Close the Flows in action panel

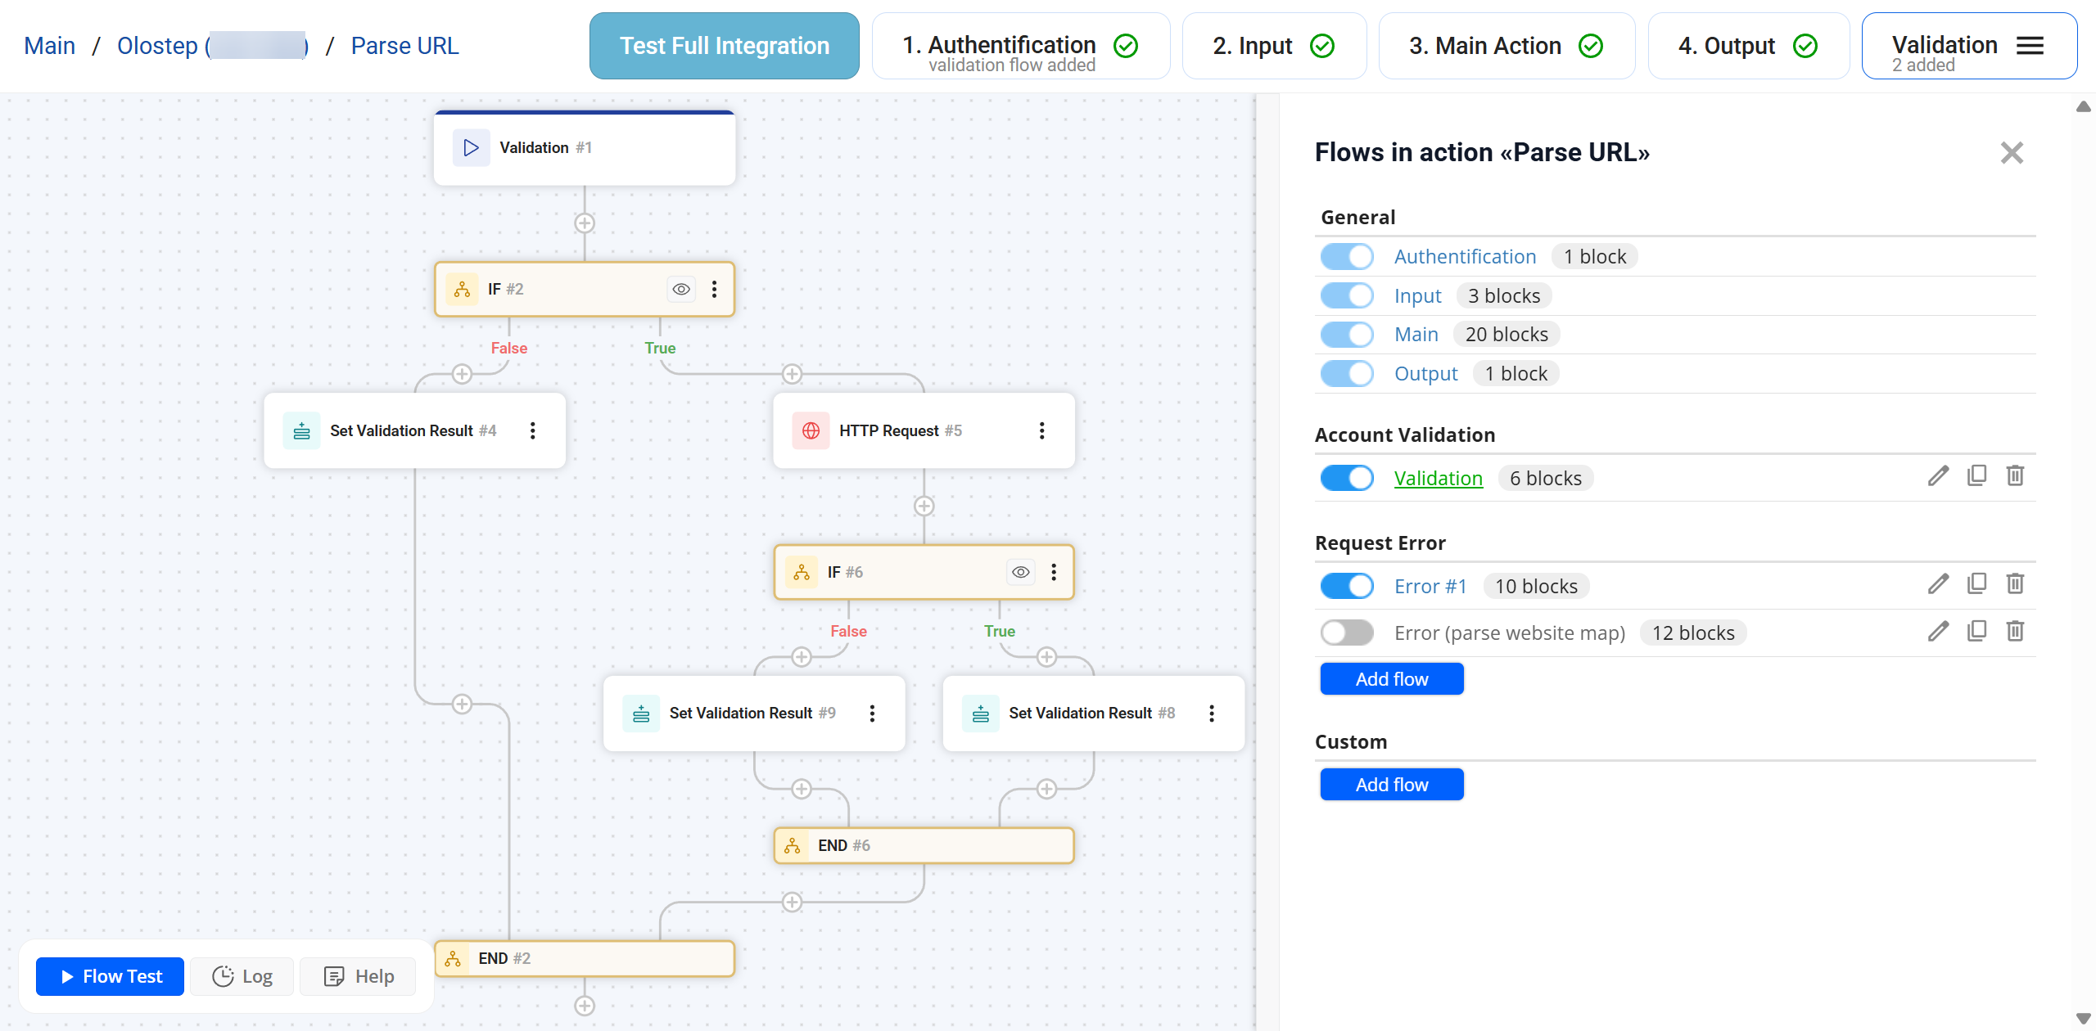coord(2012,152)
